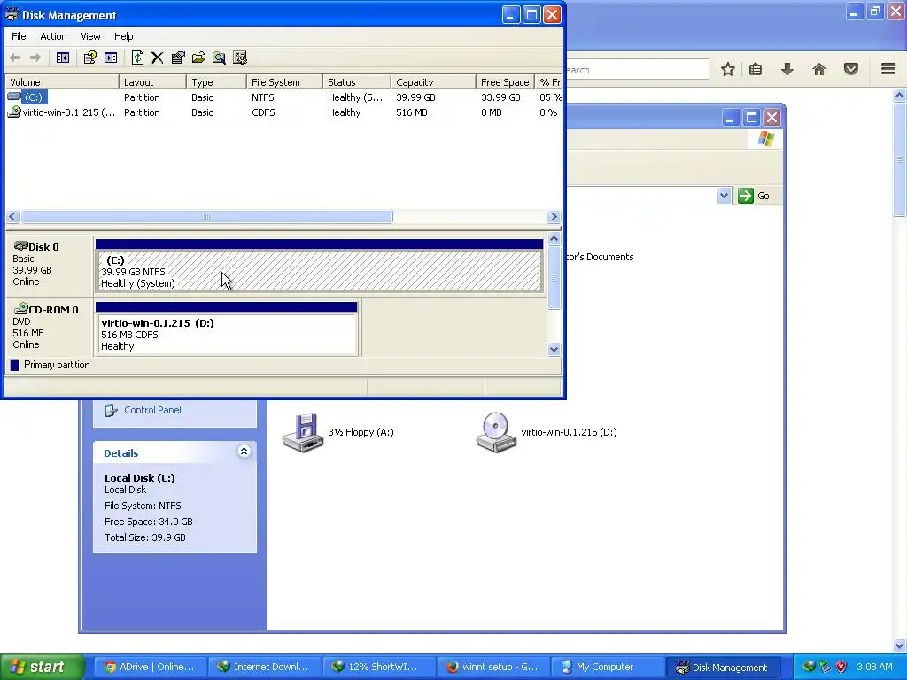Sort by the Status column header
907x680 pixels.
[x=356, y=82]
